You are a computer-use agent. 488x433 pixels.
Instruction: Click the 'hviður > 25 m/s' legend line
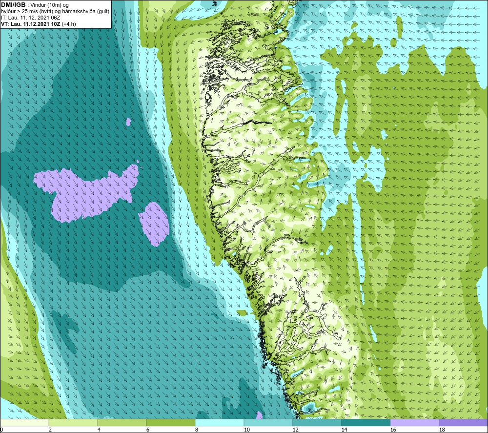point(55,11)
